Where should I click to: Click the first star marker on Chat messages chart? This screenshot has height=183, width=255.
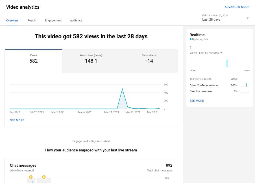[x=31, y=177]
